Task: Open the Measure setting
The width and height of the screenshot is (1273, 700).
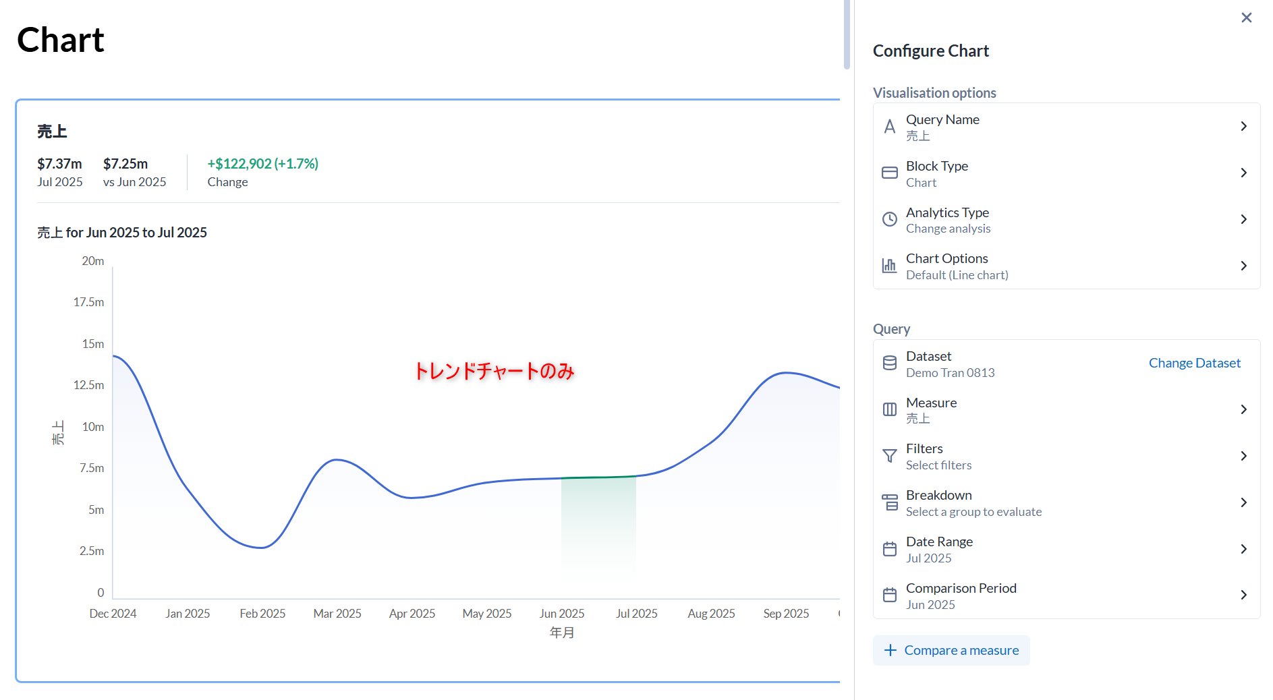Action: (x=1067, y=410)
